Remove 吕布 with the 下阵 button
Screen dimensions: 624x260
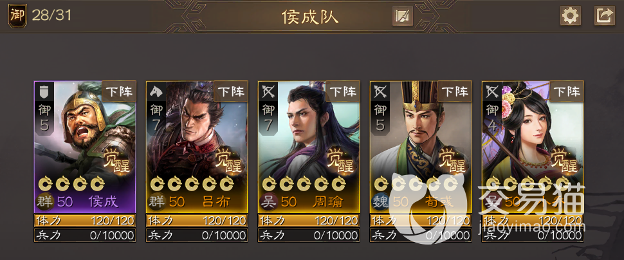[x=231, y=91]
